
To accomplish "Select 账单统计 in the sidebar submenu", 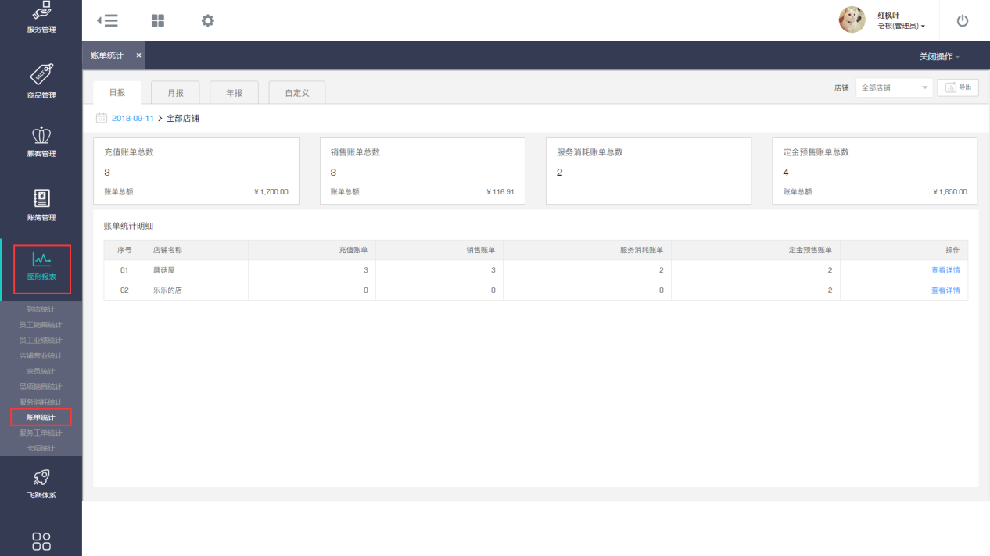I will [x=41, y=417].
